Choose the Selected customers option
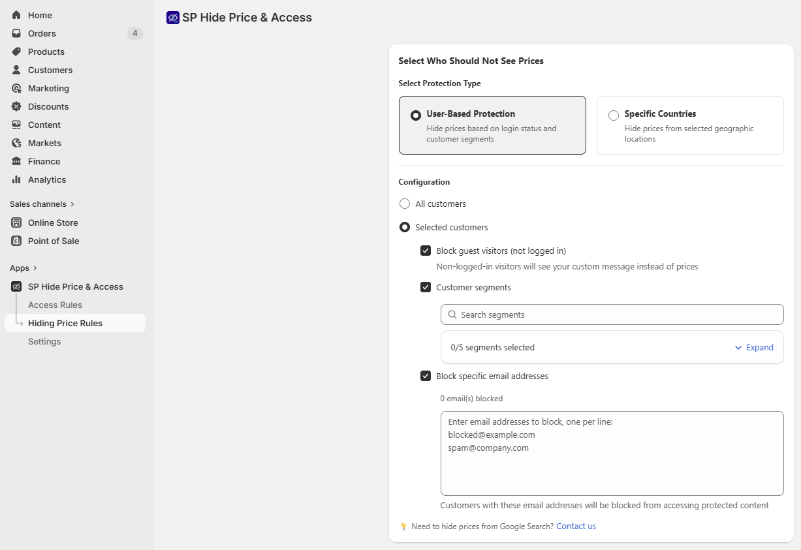 click(405, 227)
